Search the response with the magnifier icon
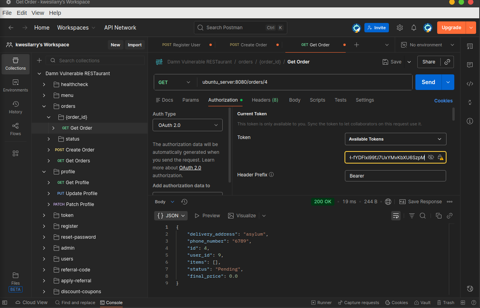This screenshot has width=480, height=308. (423, 216)
